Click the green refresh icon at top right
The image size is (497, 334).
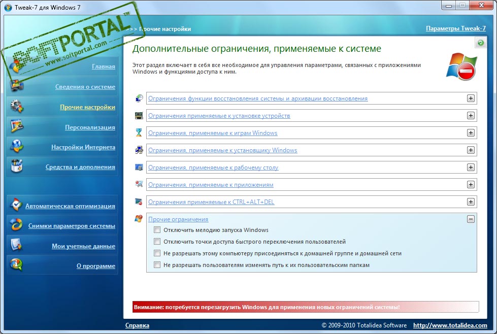pyautogui.click(x=481, y=43)
